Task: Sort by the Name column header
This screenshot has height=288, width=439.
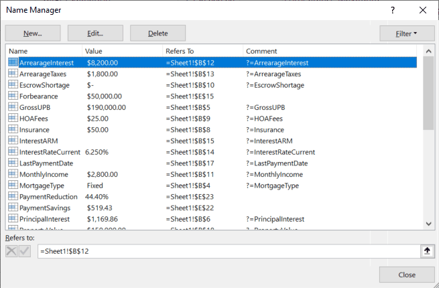Action: point(44,51)
